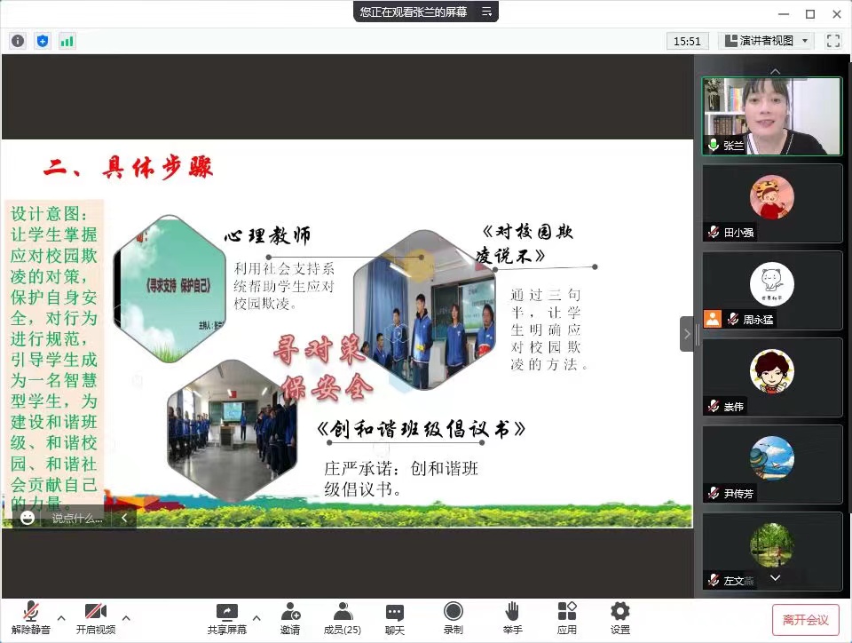Unmute the microphone via 解除静音 icon
The height and width of the screenshot is (643, 852).
30,615
